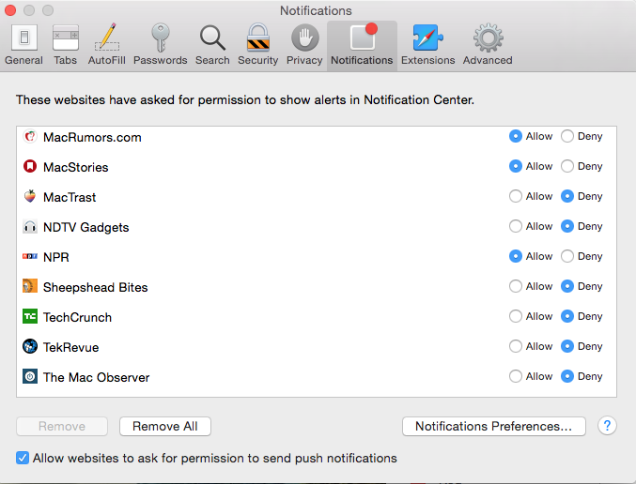Open the Tabs preferences pane

(66, 45)
